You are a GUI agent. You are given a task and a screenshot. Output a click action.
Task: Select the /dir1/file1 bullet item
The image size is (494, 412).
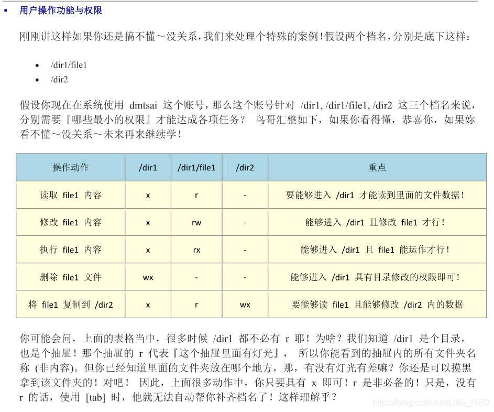click(x=69, y=65)
